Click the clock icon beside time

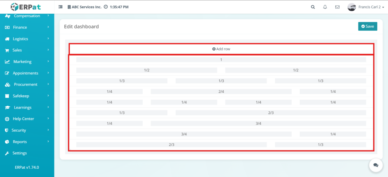[106, 7]
